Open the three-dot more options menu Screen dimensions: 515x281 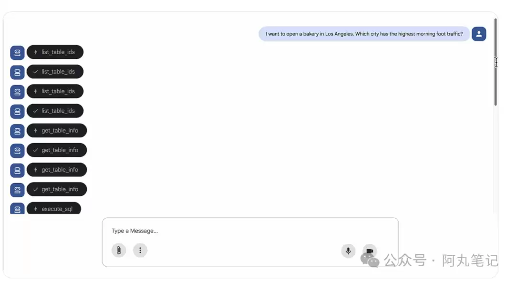(x=140, y=250)
